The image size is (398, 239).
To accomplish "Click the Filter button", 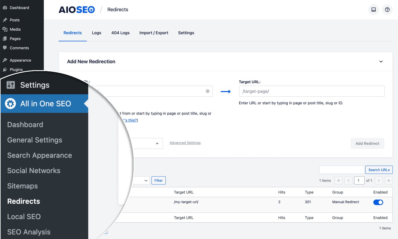I will tap(159, 180).
